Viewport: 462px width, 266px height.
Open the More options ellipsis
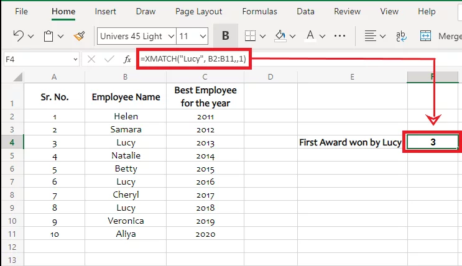pos(340,36)
